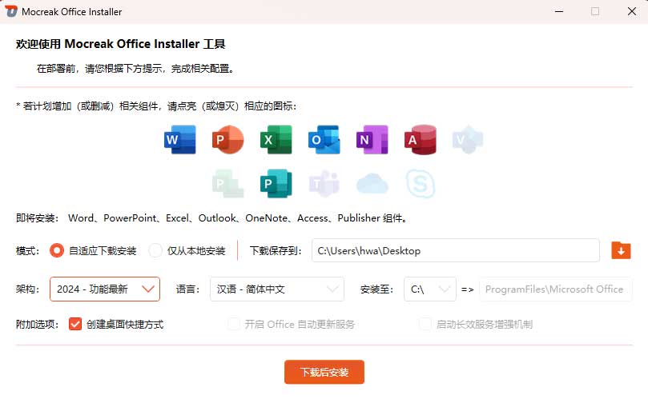Select 仅从本地安装 mode radio button

(x=155, y=250)
